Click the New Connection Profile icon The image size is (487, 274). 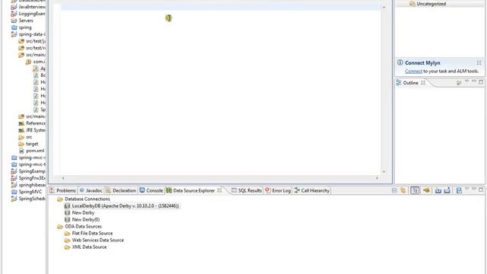(426, 190)
